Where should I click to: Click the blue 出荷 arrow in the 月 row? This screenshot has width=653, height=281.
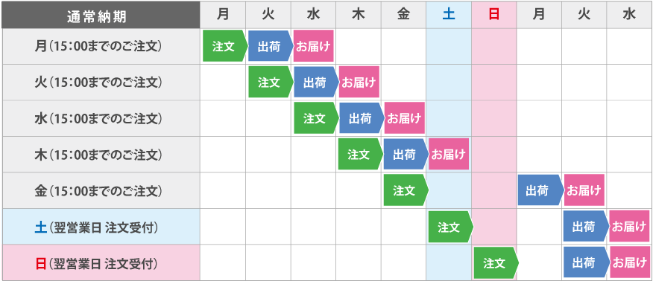pos(271,46)
